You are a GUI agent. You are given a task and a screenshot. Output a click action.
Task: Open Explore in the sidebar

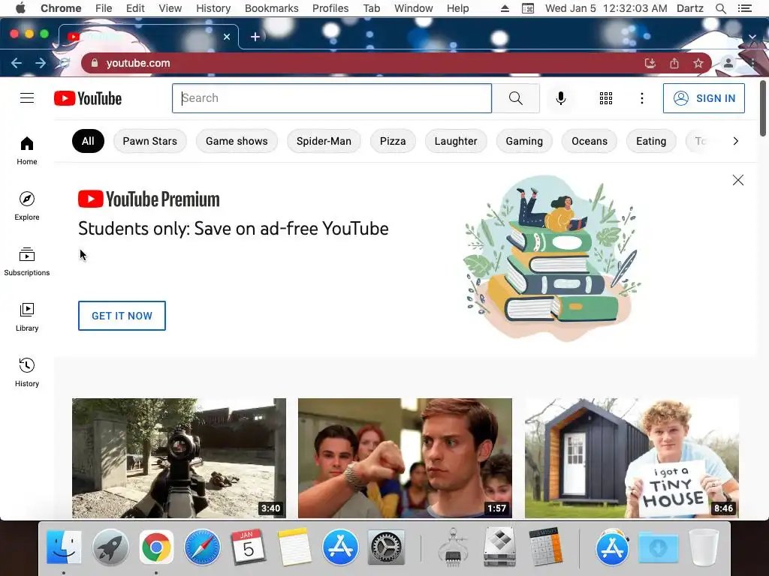(27, 205)
